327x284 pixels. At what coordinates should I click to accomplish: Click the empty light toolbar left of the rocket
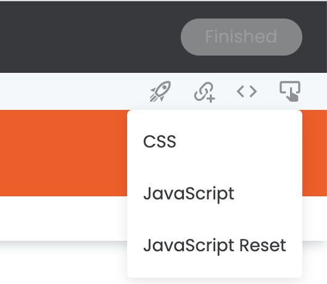tap(73, 91)
